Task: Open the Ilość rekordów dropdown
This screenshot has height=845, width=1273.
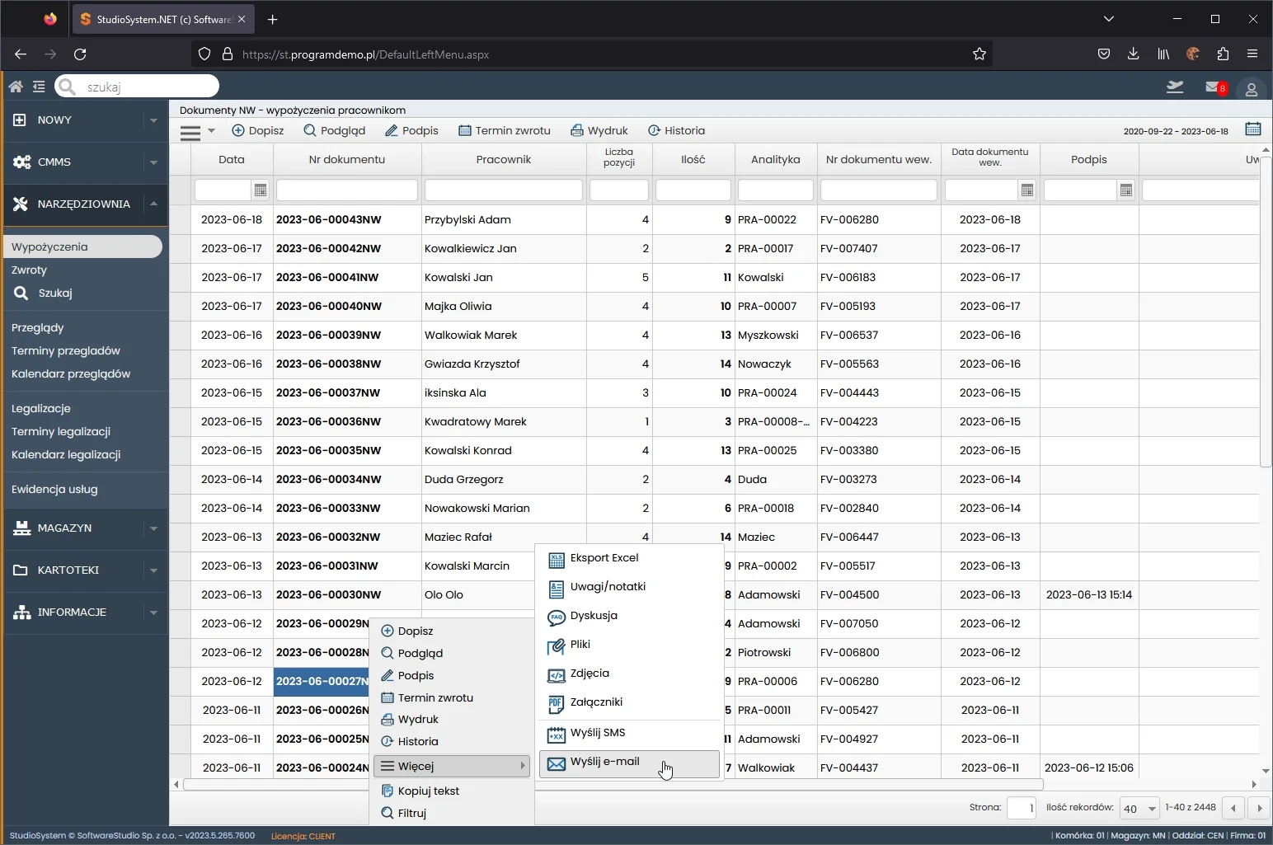Action: point(1139,809)
